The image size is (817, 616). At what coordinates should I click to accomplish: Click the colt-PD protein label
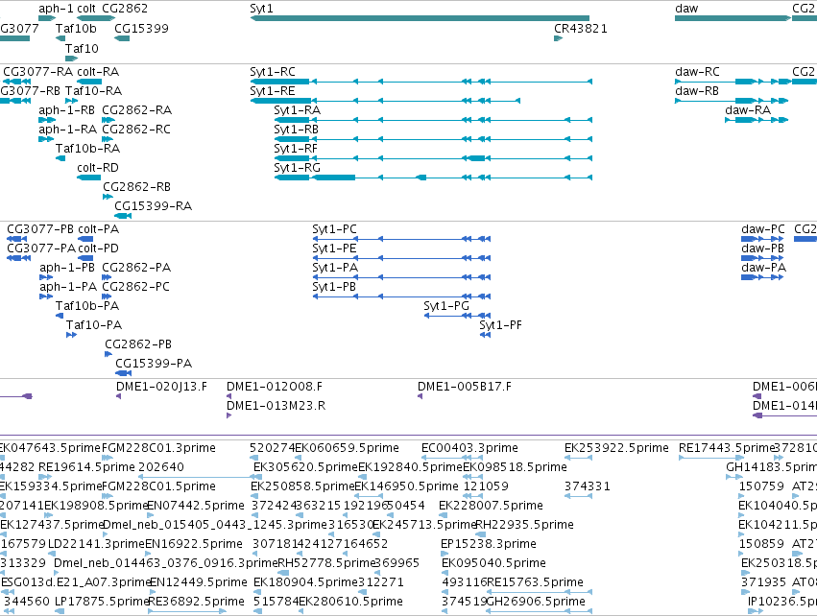(99, 249)
